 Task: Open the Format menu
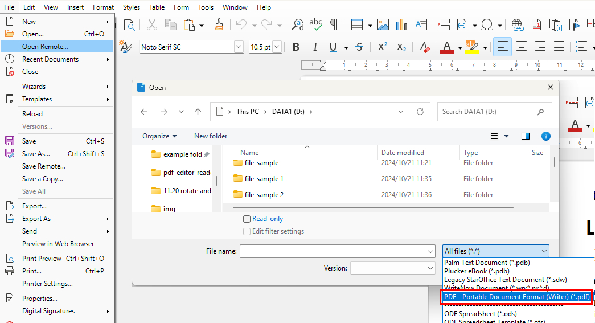103,7
